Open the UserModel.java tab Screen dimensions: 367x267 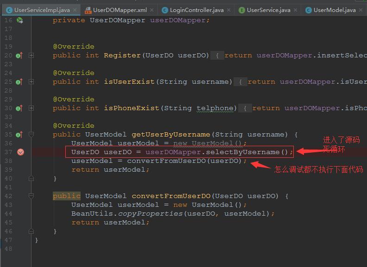tap(334, 10)
